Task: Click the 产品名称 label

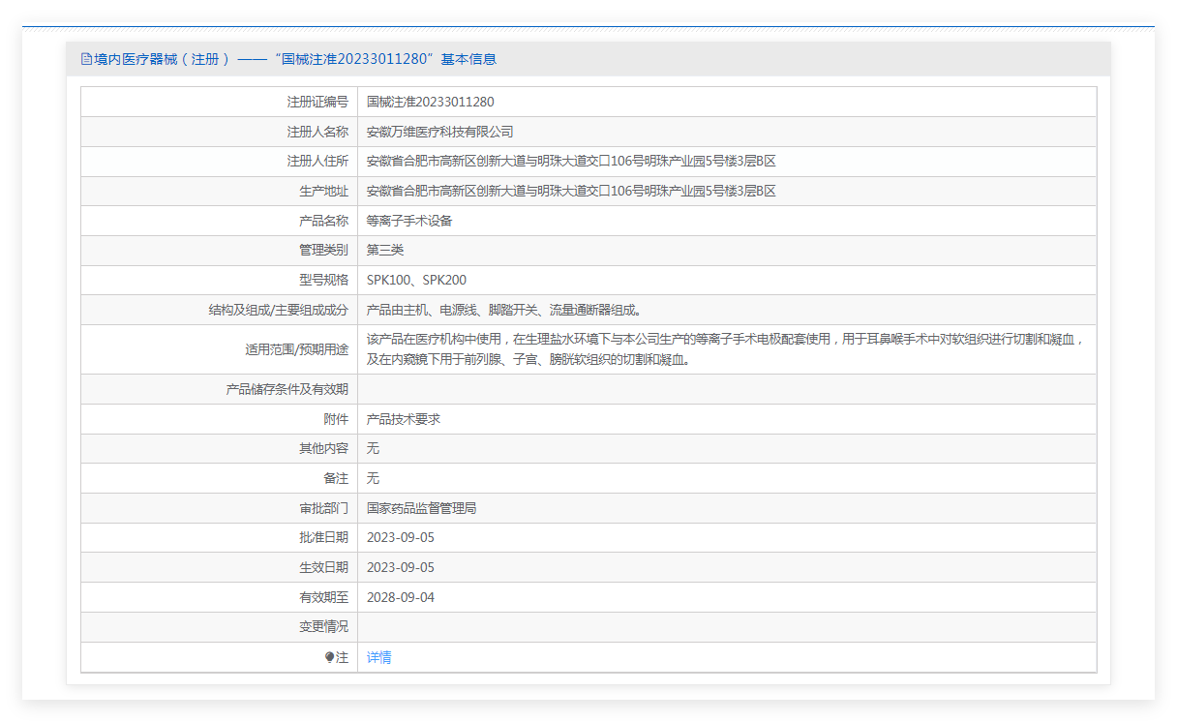Action: 323,221
